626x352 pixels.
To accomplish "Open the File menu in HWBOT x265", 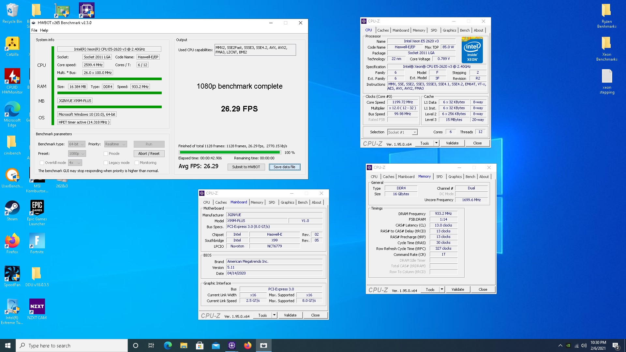I will (x=34, y=30).
